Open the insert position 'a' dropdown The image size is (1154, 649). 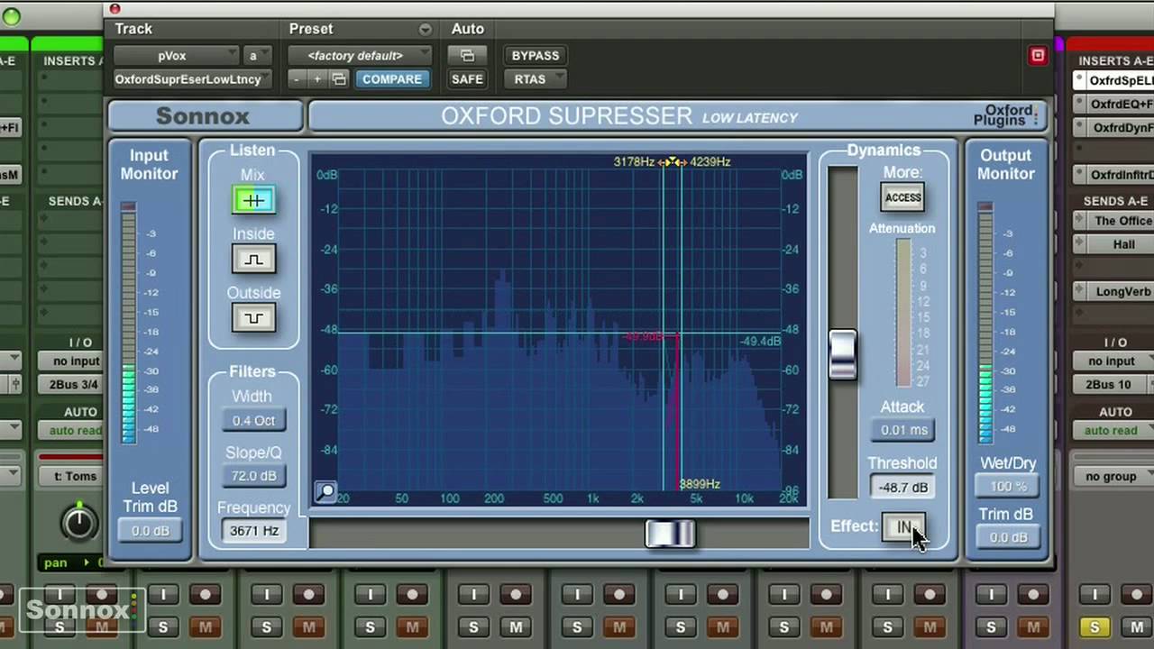[255, 56]
